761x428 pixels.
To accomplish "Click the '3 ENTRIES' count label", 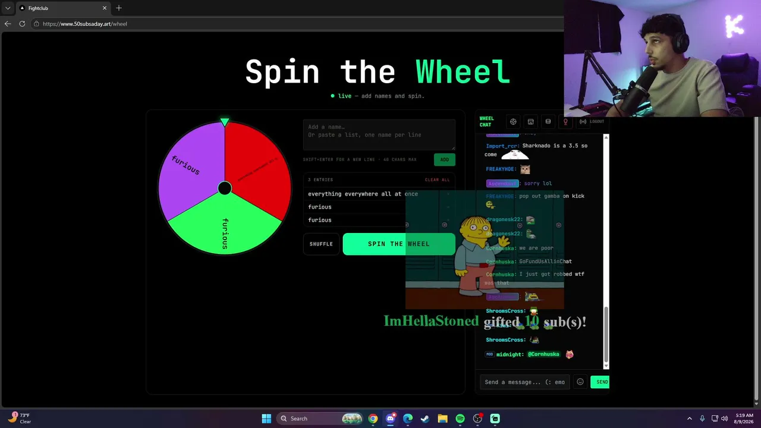I will (320, 180).
